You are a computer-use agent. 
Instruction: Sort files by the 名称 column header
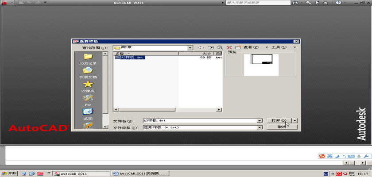146,54
